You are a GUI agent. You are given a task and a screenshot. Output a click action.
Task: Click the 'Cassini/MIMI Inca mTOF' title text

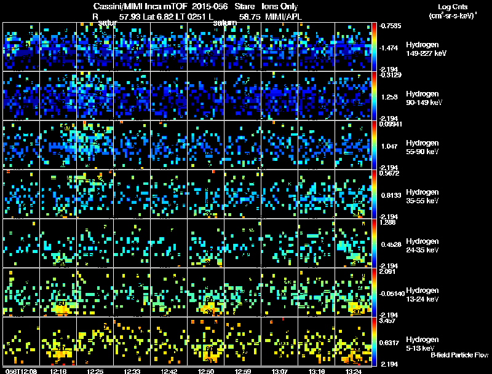(x=140, y=7)
